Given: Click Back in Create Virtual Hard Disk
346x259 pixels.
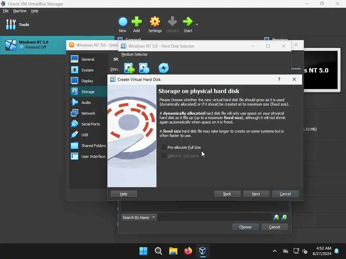Looking at the screenshot, I should tap(227, 194).
